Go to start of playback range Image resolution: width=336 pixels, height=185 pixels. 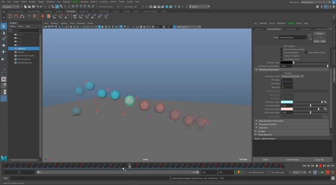(x=304, y=166)
